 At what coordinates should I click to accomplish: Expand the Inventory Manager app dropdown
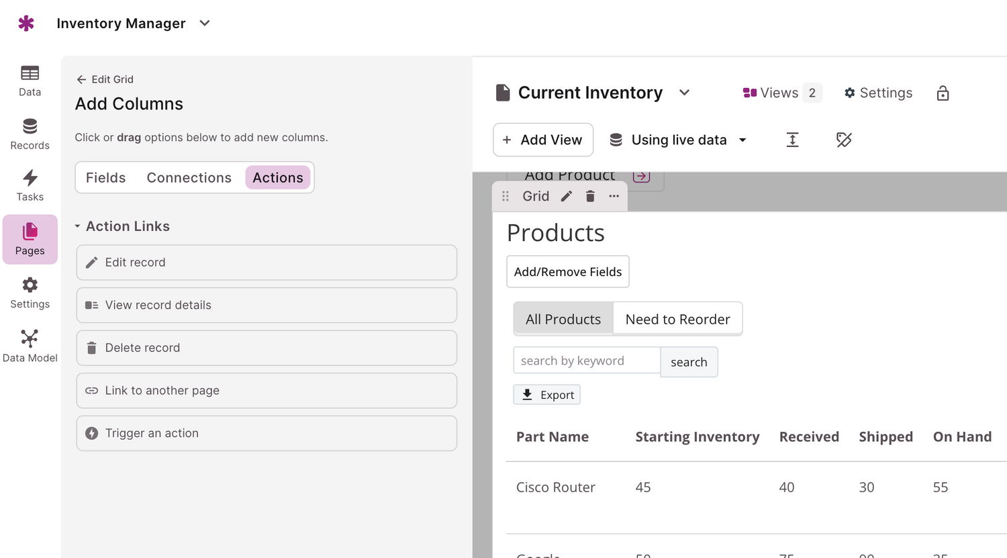click(205, 24)
